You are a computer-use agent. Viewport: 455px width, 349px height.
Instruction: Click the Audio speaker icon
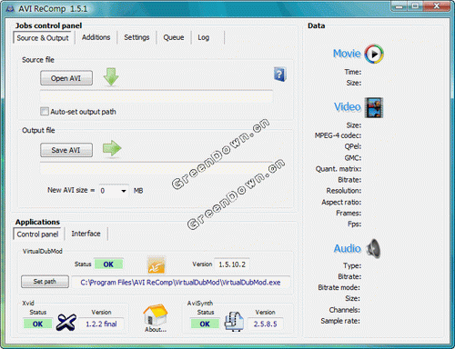[x=374, y=248]
